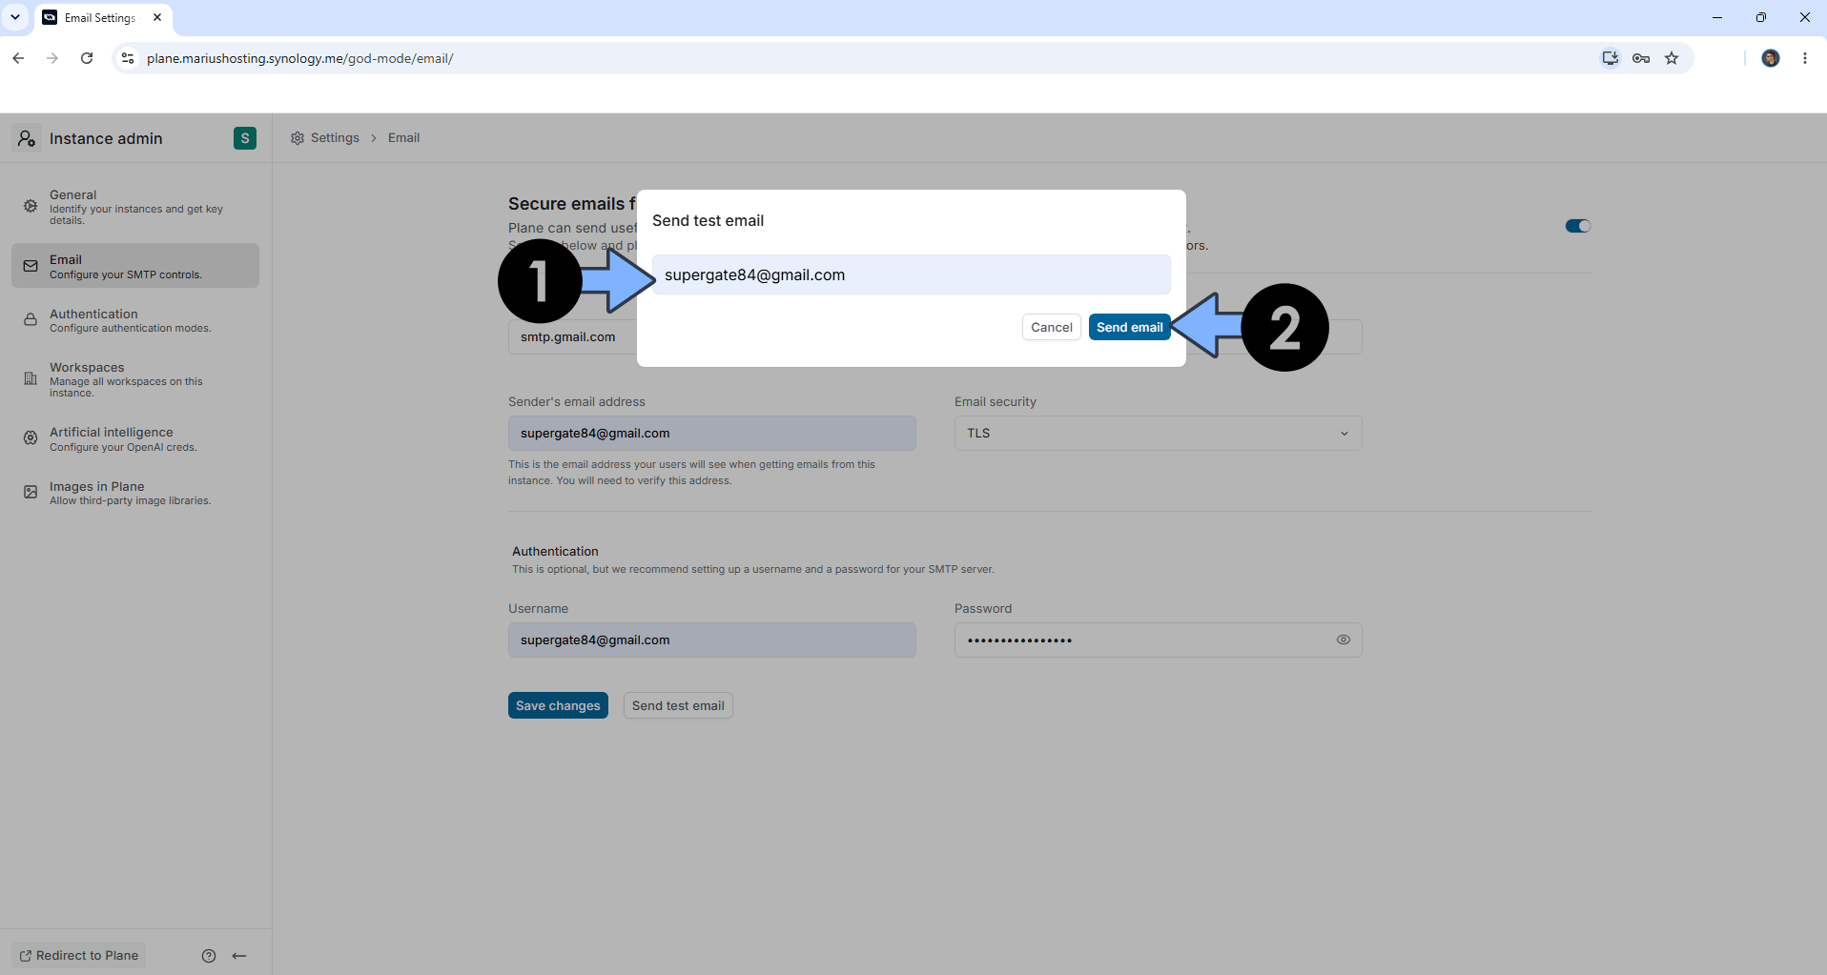
Task: Click the Workspaces building icon in sidebar
Action: pos(31,379)
